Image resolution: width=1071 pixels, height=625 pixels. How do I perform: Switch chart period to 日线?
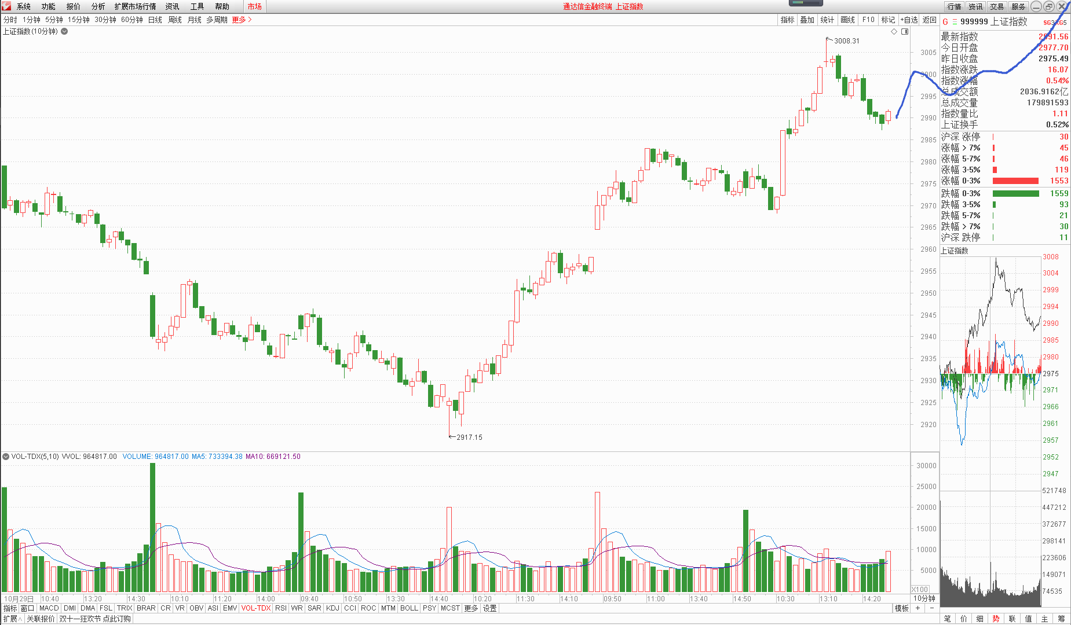point(155,20)
